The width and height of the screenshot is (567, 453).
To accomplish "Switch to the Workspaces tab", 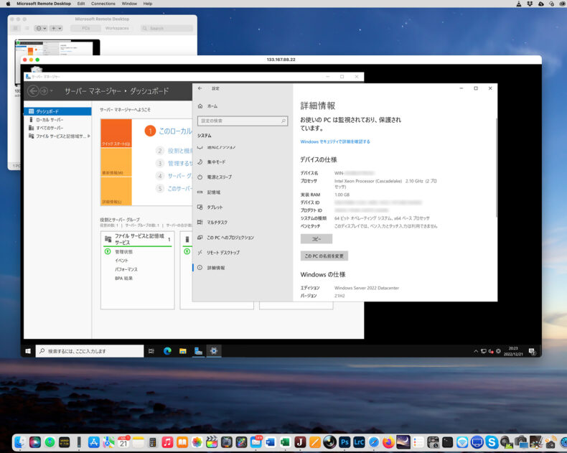I will [x=116, y=28].
